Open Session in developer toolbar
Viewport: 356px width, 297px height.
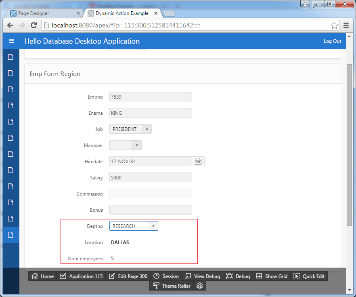(166, 276)
